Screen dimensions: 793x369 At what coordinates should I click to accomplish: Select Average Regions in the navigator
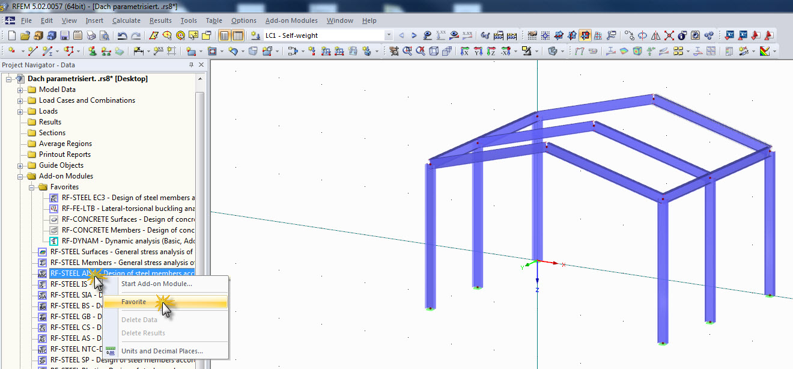point(65,144)
